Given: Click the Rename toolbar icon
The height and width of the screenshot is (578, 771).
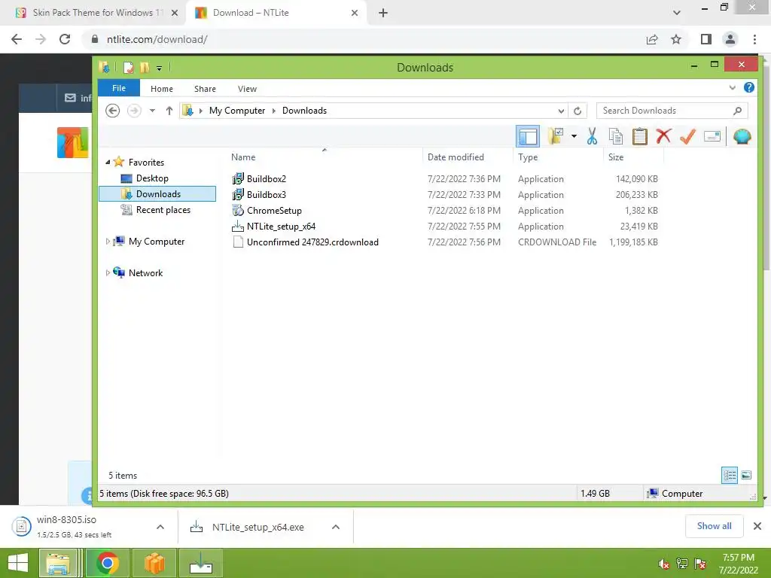Looking at the screenshot, I should (x=712, y=136).
